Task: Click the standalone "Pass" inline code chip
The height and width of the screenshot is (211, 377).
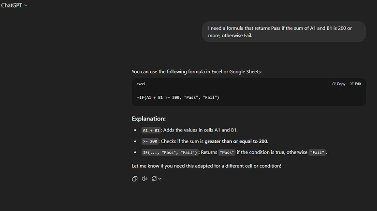Action: click(227, 153)
